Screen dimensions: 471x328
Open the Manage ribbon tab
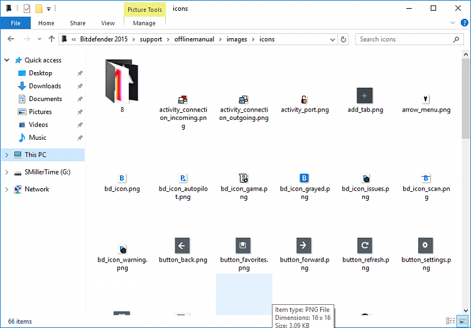(x=144, y=23)
